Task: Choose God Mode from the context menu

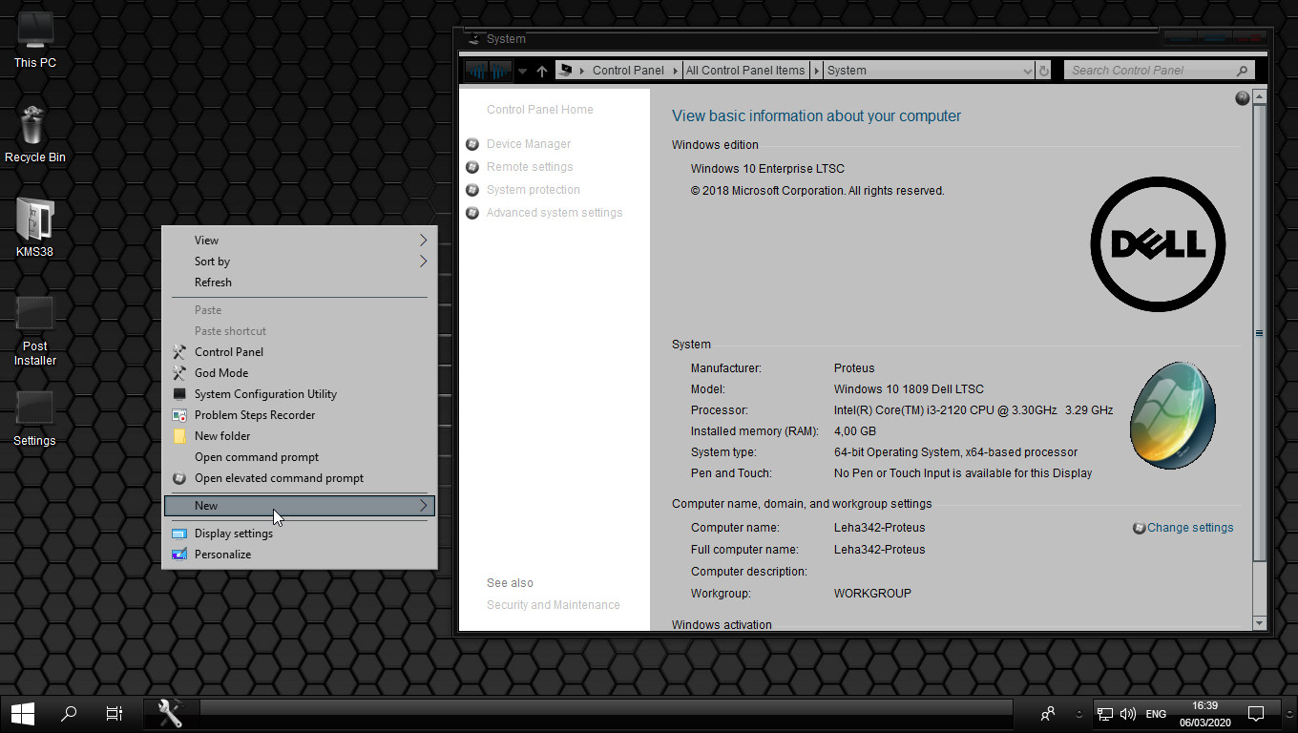Action: coord(300,373)
